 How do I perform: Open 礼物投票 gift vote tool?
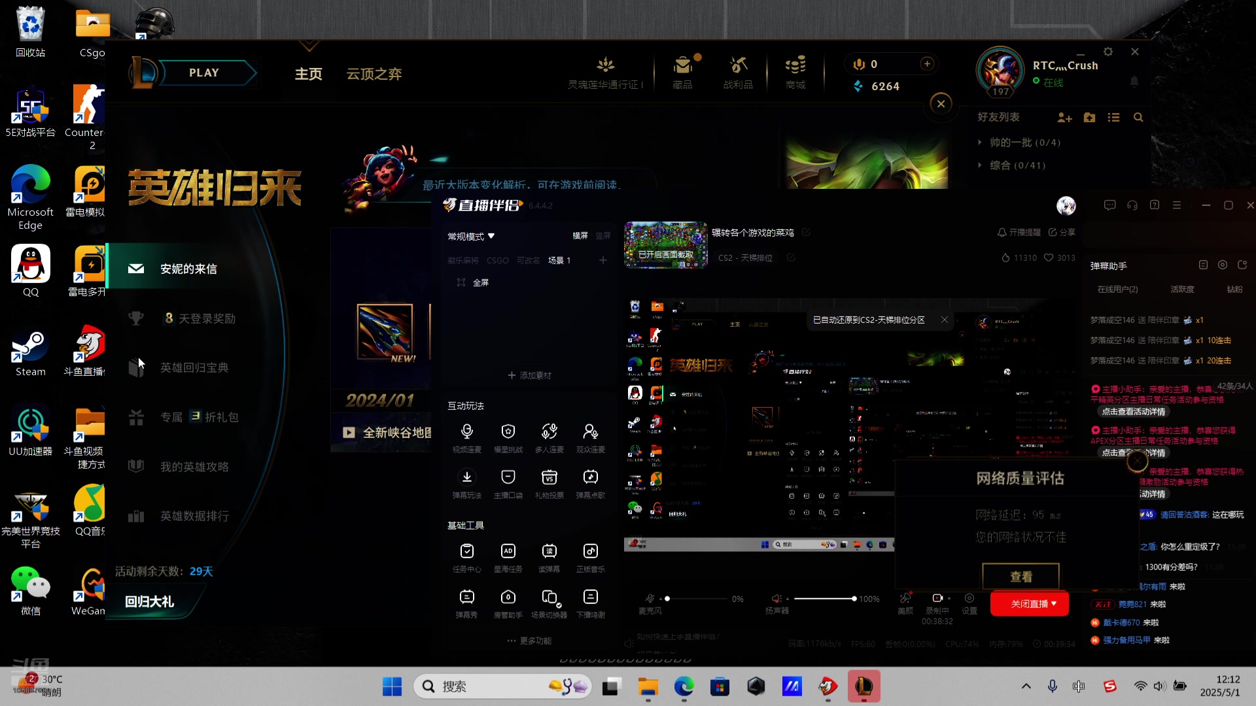549,483
